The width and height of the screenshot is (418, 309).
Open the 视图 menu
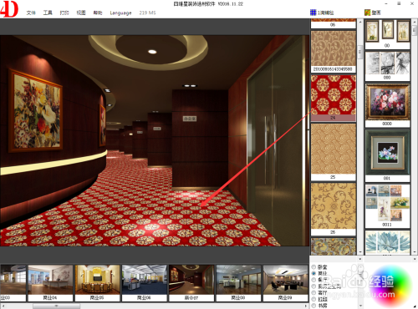click(81, 13)
